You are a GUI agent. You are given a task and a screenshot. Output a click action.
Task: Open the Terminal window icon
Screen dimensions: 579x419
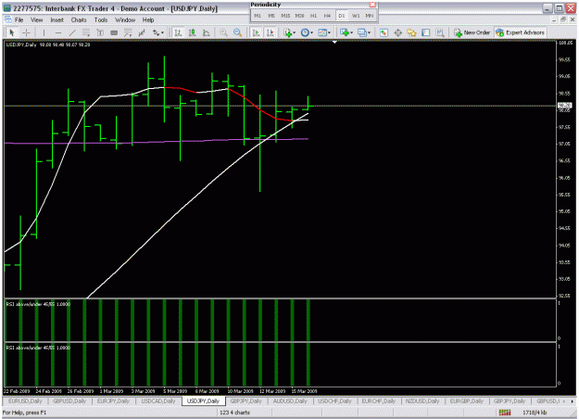[x=426, y=32]
